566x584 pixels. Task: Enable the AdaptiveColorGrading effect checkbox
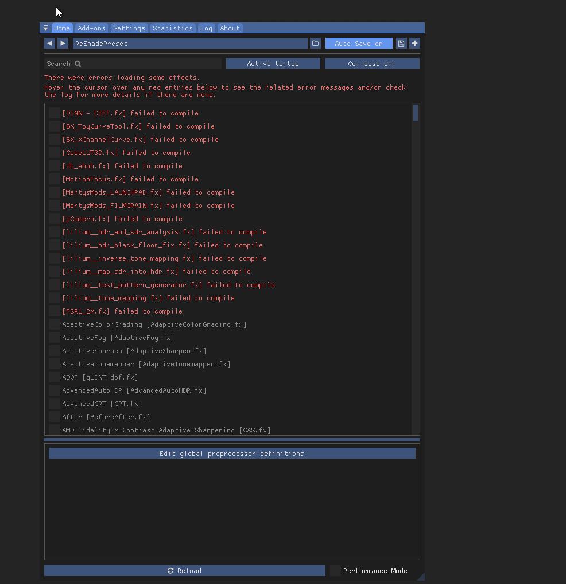pos(55,324)
